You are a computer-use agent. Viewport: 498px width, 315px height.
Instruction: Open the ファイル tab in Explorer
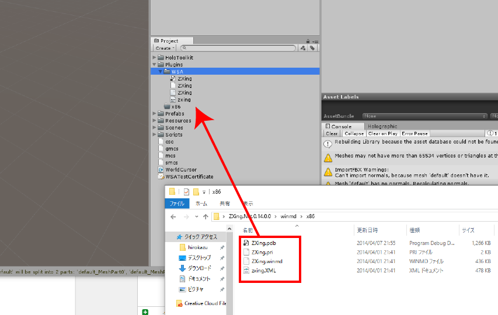pyautogui.click(x=177, y=204)
